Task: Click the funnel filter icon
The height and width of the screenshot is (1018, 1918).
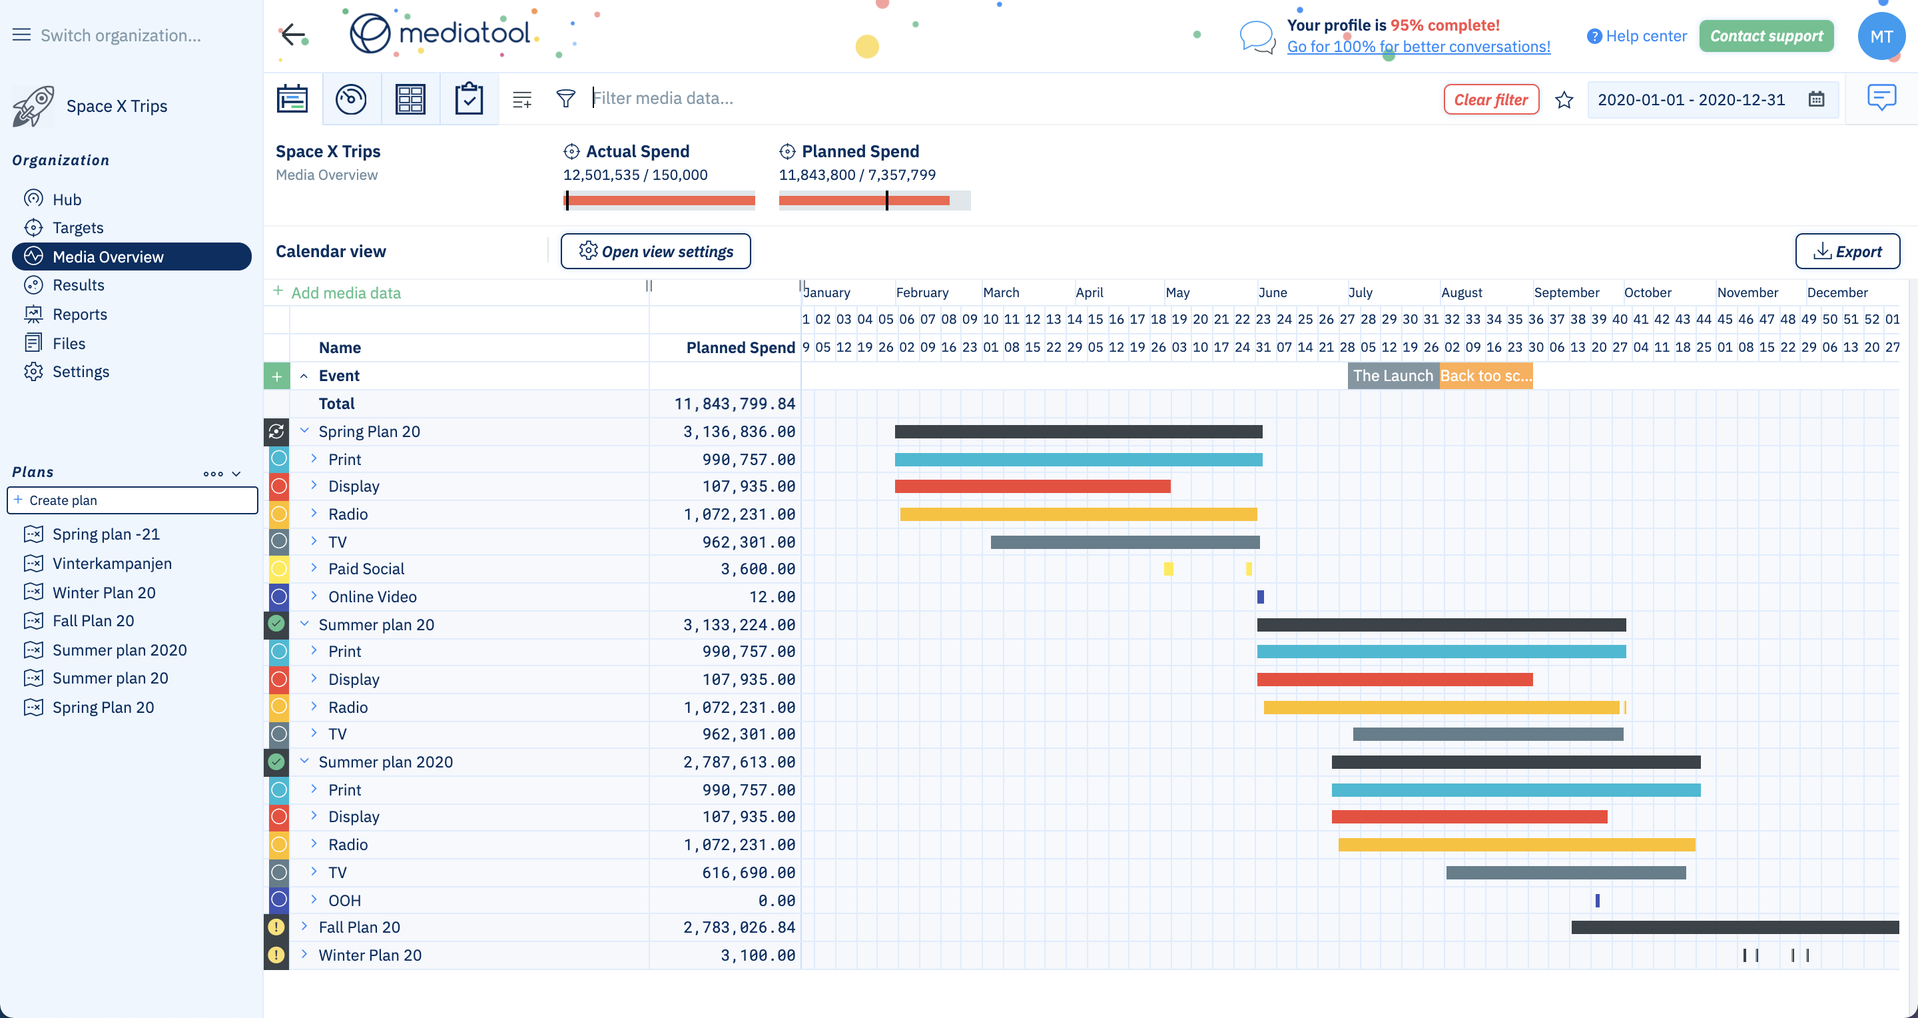Action: tap(566, 99)
